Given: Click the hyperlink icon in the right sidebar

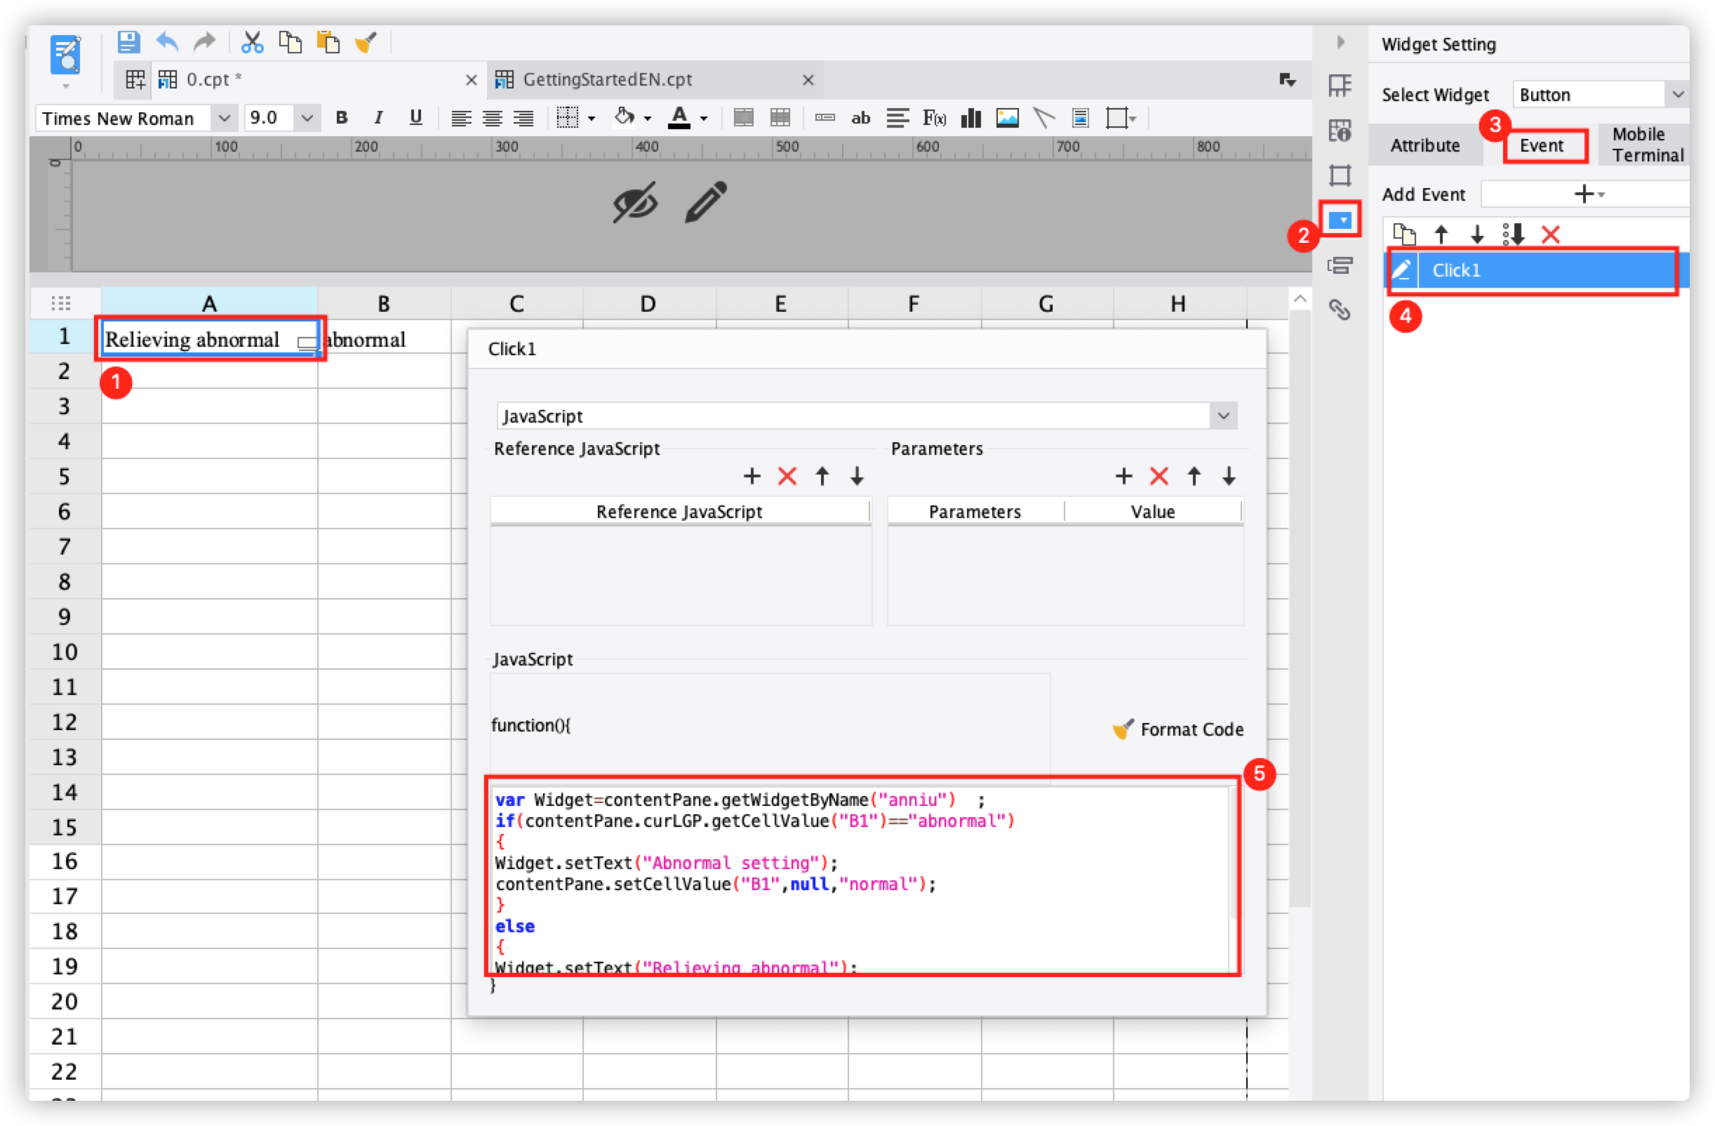Looking at the screenshot, I should [1340, 310].
